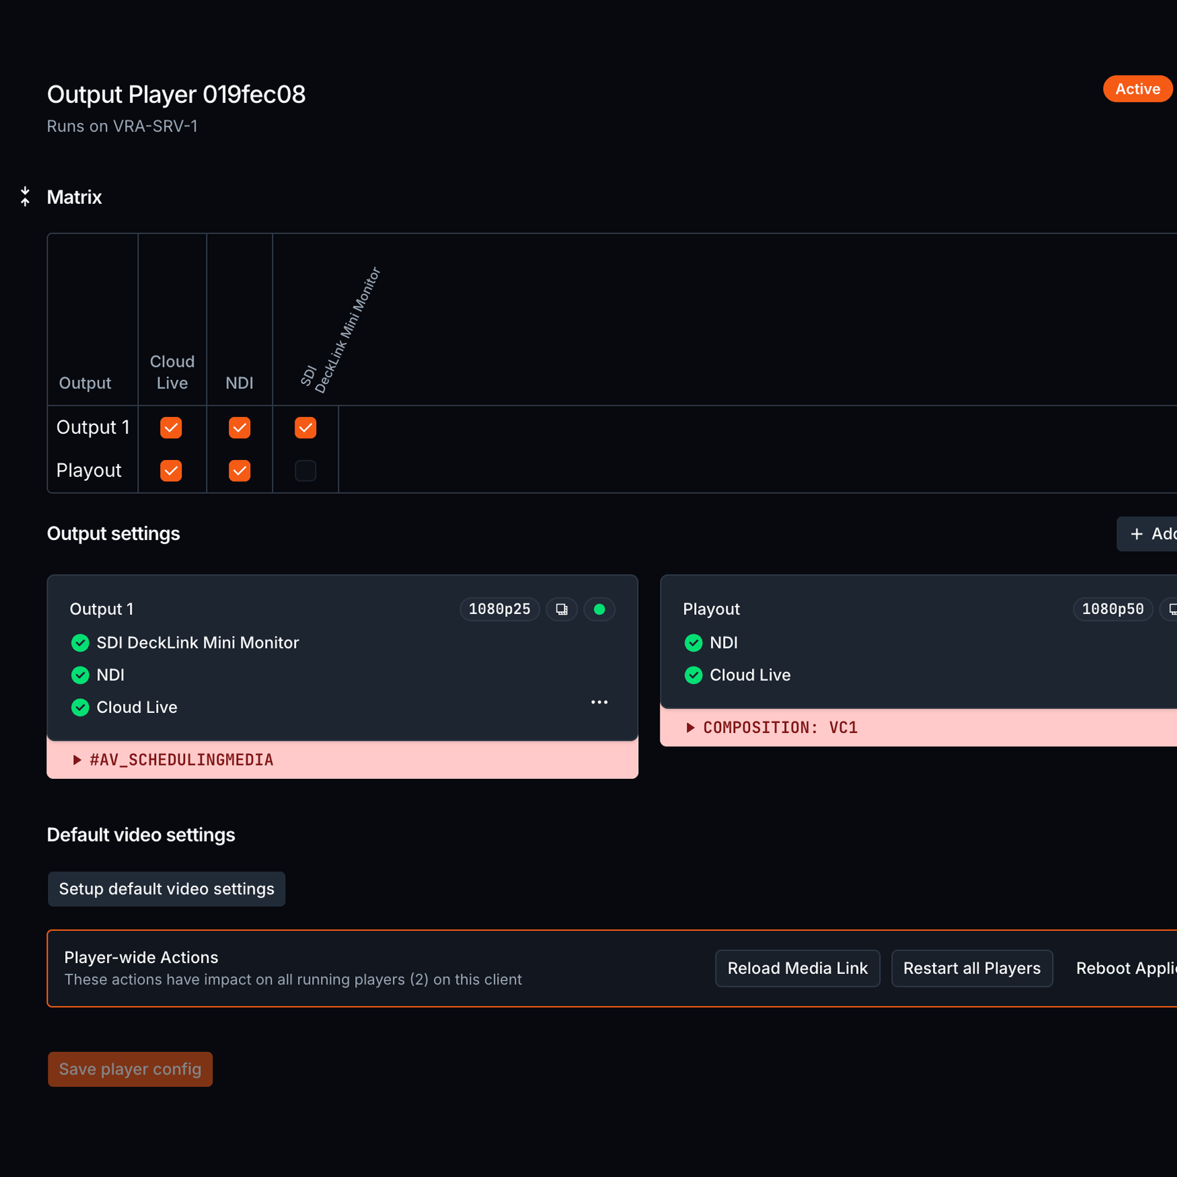1177x1177 pixels.
Task: Click the green check beside NDI in Playout
Action: coord(693,643)
